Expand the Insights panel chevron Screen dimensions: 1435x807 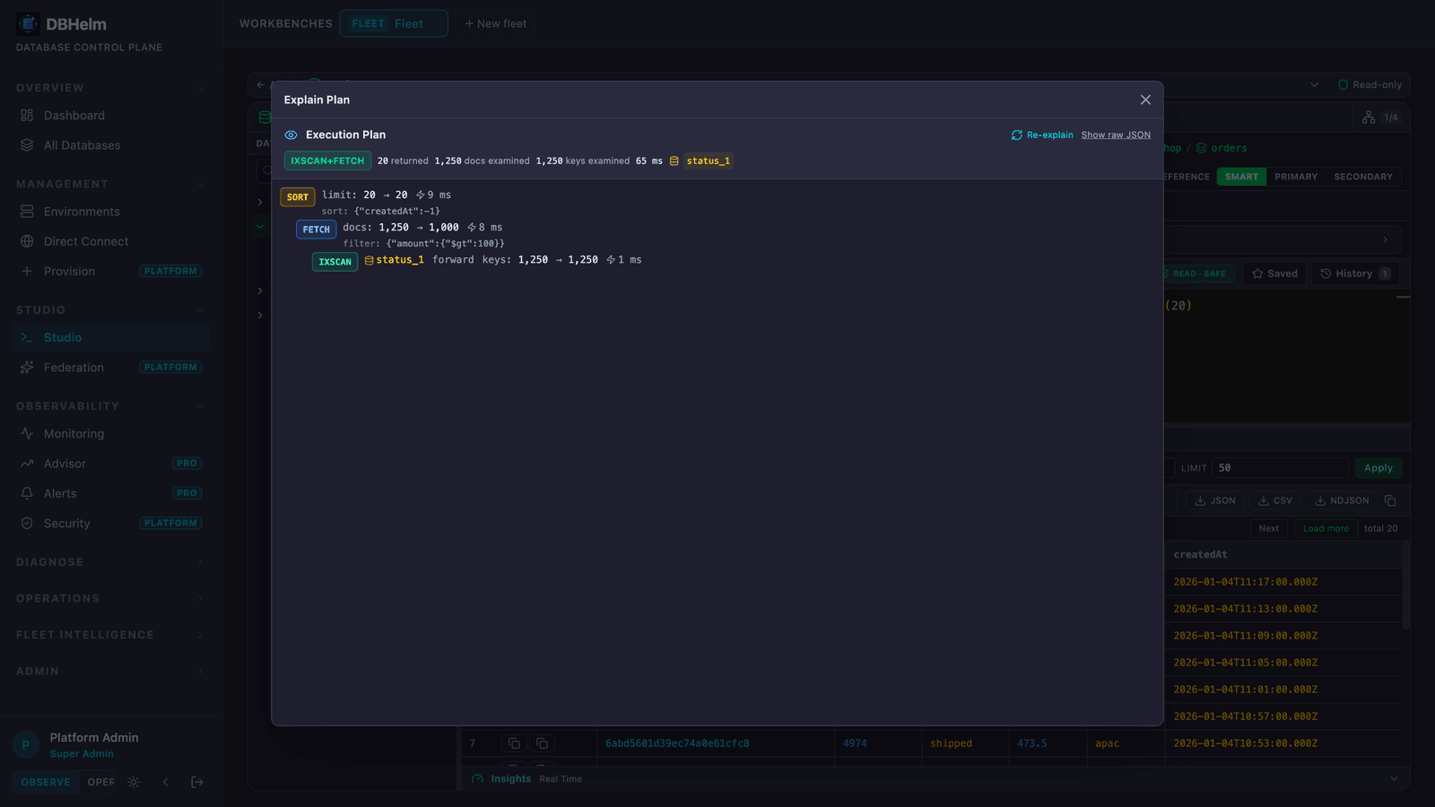tap(1394, 779)
